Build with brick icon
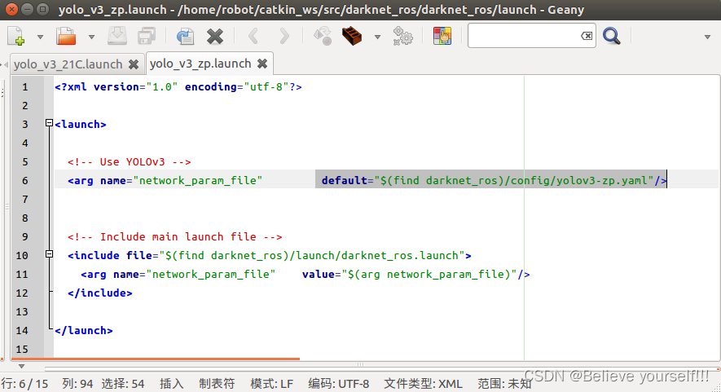This screenshot has width=721, height=392. (352, 36)
